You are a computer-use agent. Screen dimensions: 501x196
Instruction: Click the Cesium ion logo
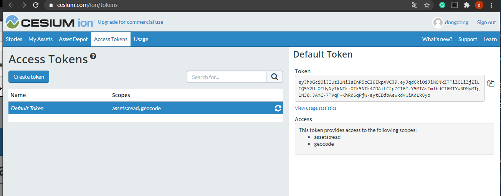pos(49,22)
